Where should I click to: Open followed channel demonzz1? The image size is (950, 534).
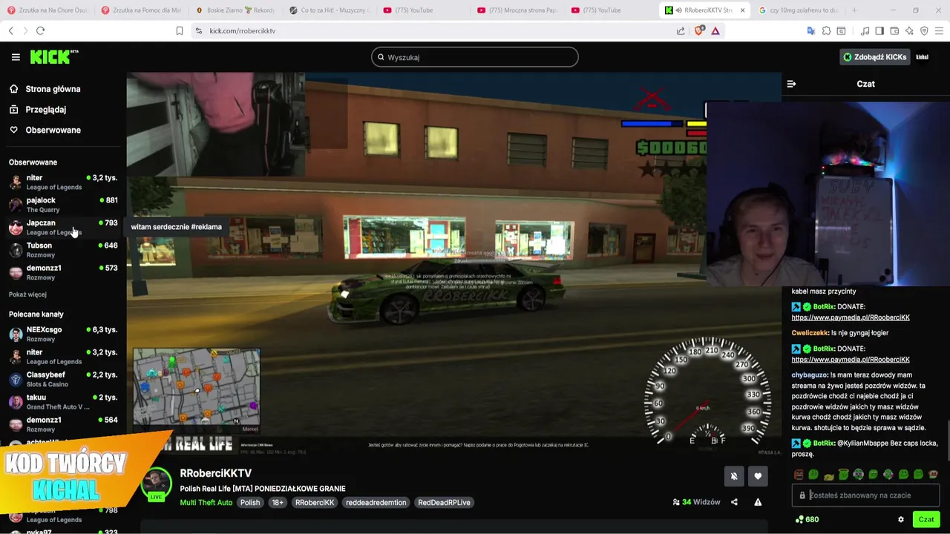coord(63,272)
